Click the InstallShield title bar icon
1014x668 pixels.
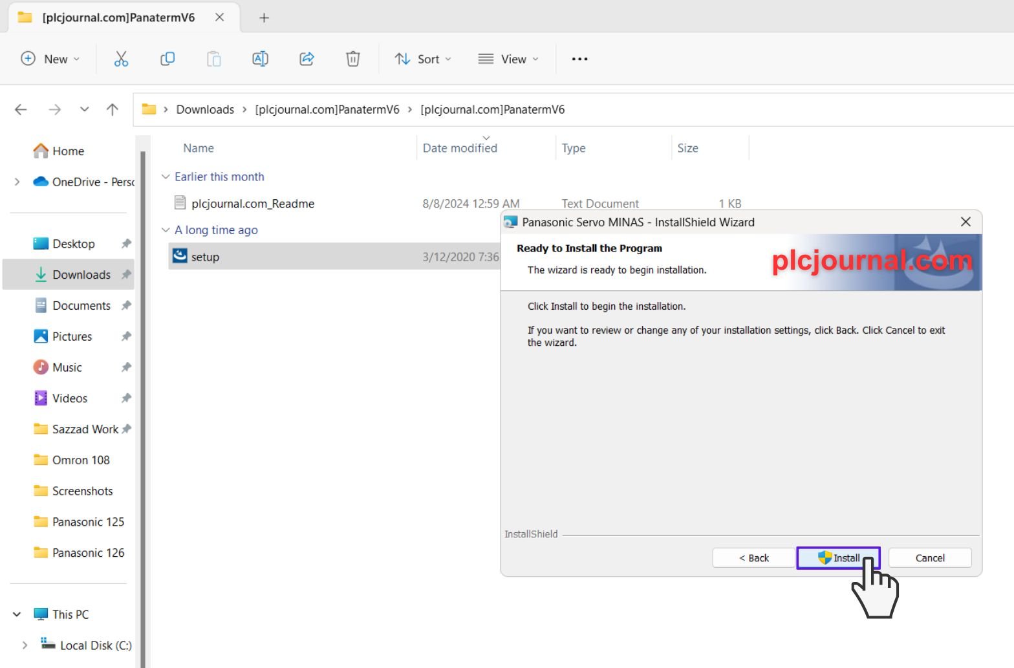tap(511, 222)
